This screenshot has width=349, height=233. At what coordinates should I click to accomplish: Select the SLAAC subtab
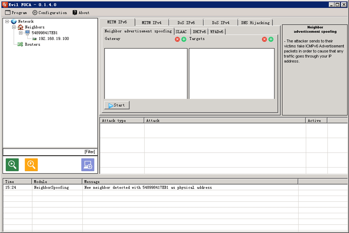181,32
